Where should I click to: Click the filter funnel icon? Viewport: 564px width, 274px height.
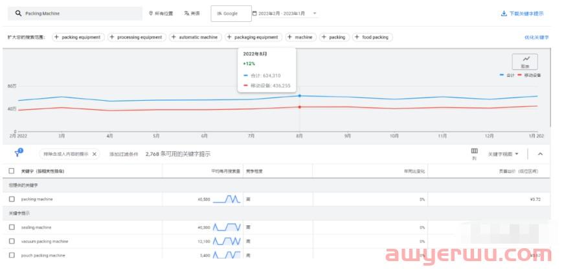pos(17,154)
